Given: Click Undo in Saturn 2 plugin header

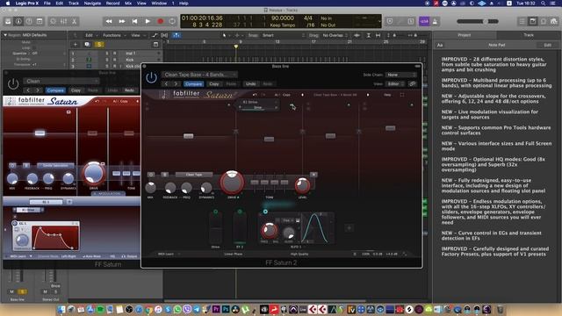Looking at the screenshot, I should click(x=250, y=84).
